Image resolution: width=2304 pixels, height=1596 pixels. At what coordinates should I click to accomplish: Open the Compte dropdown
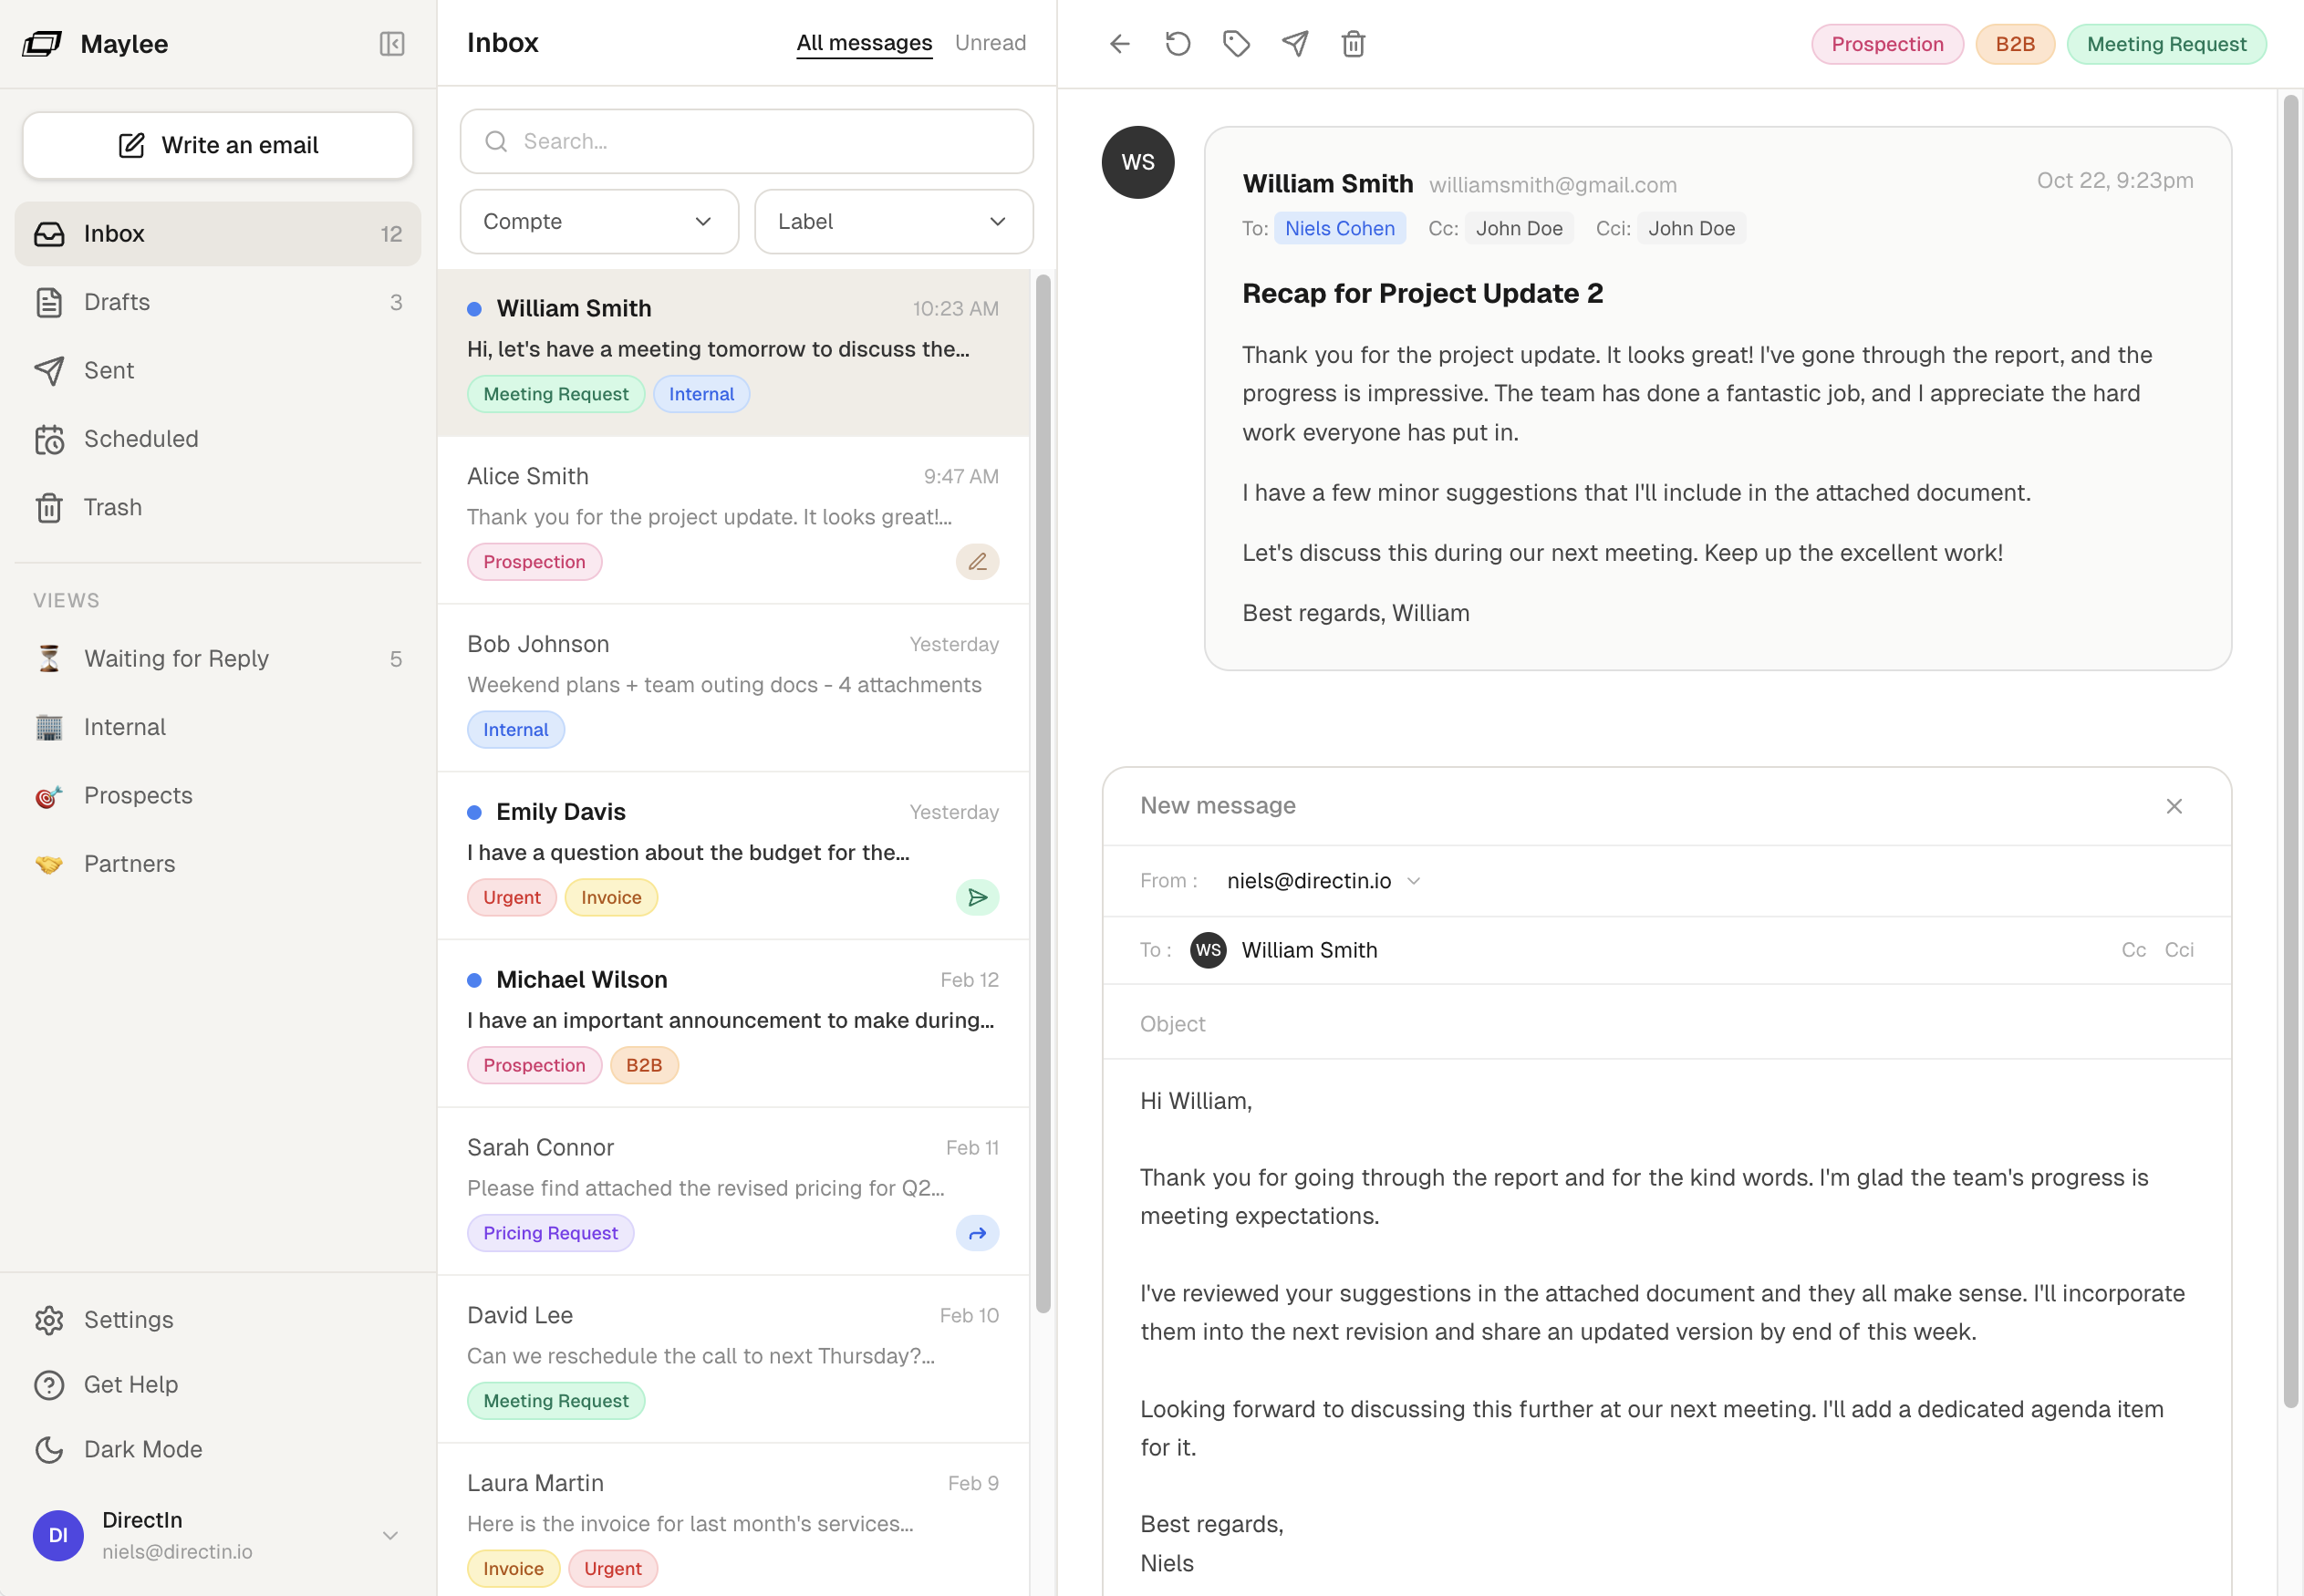[x=599, y=222]
